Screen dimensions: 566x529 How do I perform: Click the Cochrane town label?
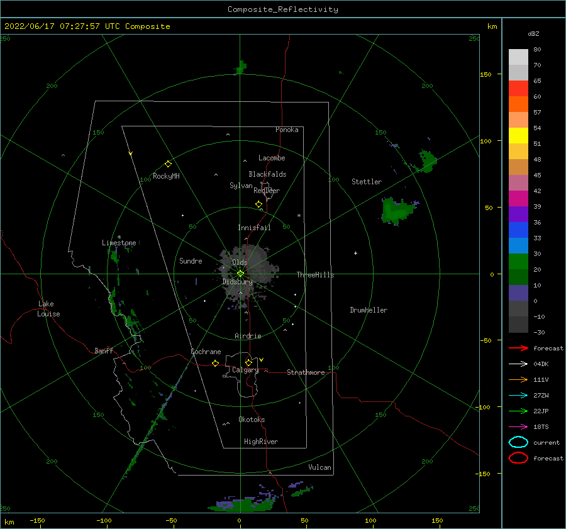206,352
